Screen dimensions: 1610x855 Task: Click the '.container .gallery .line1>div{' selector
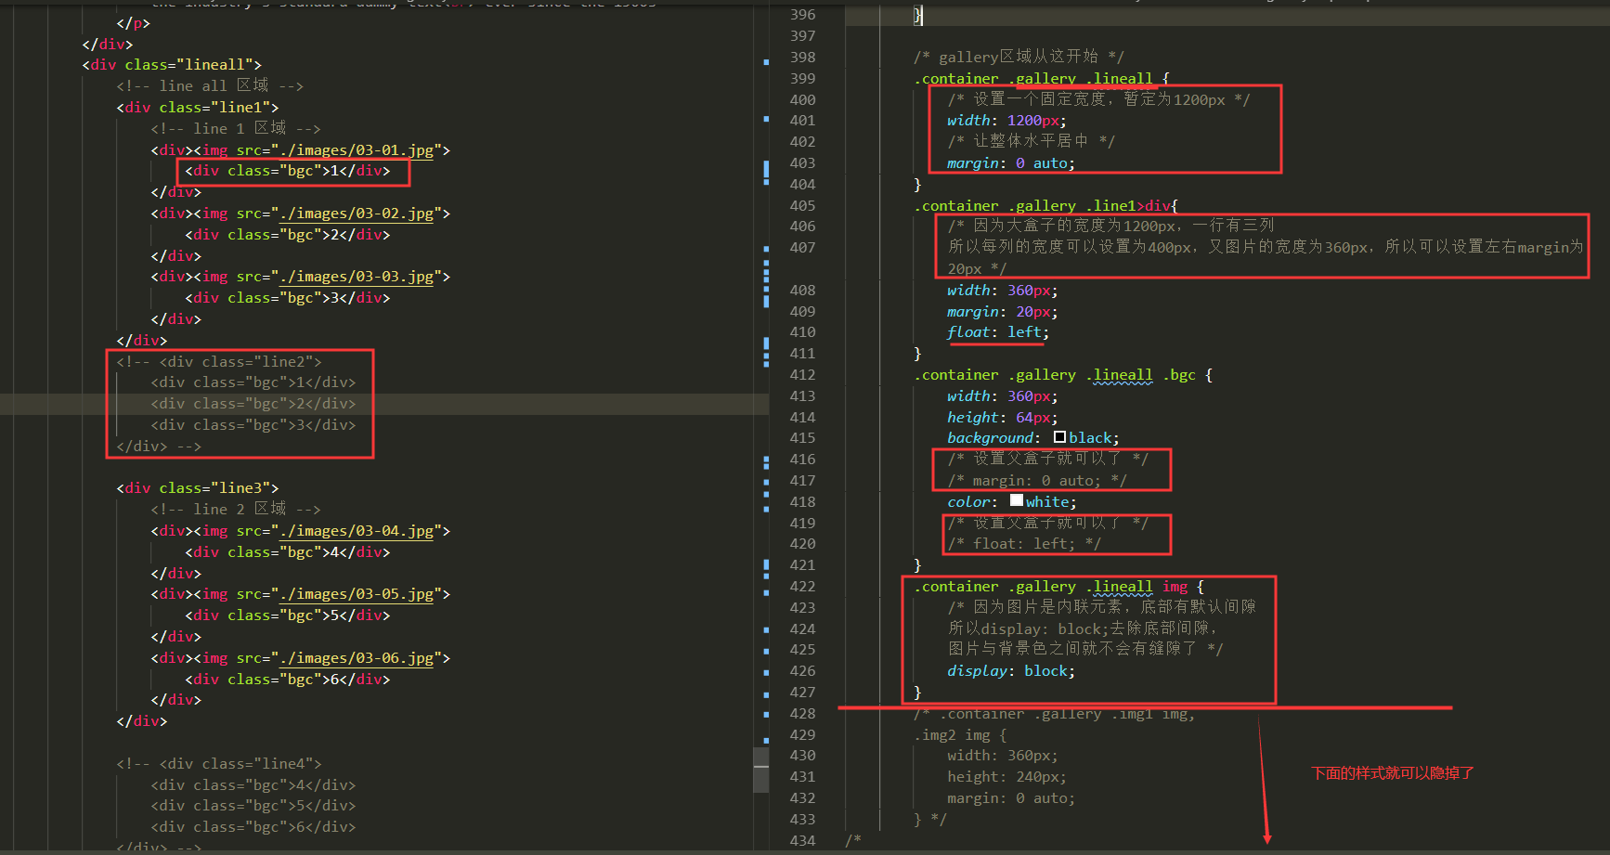tap(1045, 205)
